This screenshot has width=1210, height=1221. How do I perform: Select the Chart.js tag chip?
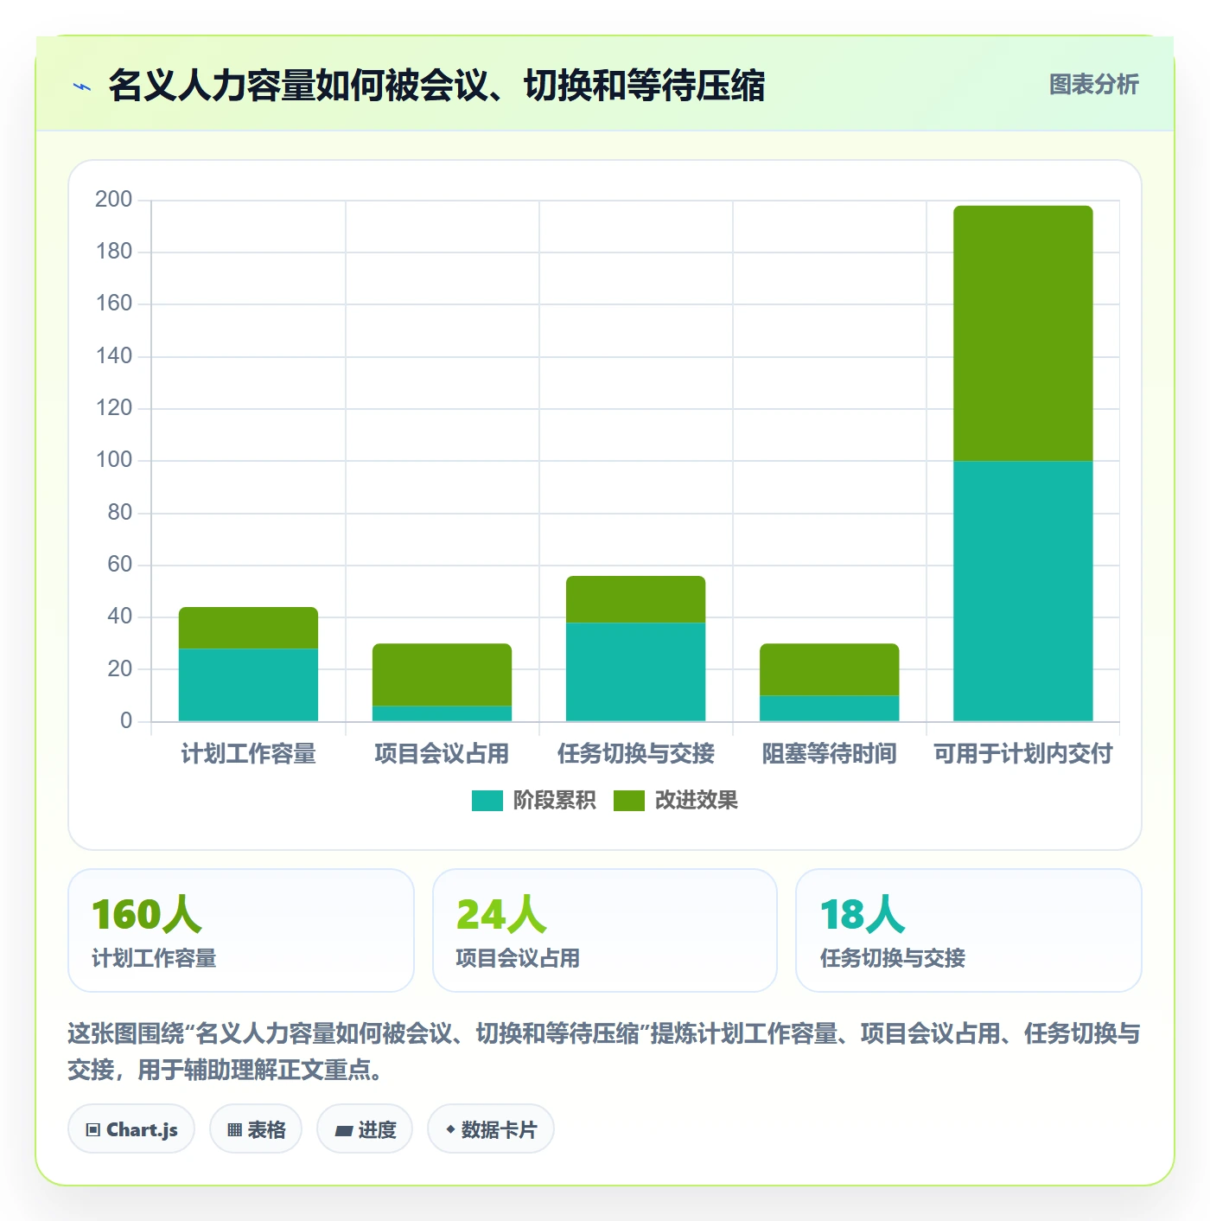point(131,1129)
